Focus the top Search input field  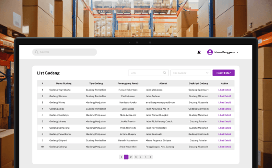[65, 52]
